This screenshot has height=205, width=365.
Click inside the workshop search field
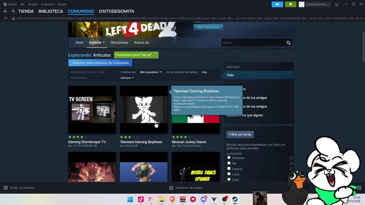coord(253,43)
